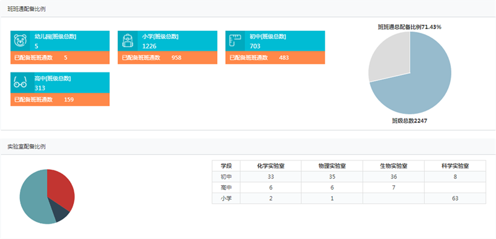Click equipped count 159 under 高中
The height and width of the screenshot is (239, 496).
(x=69, y=100)
